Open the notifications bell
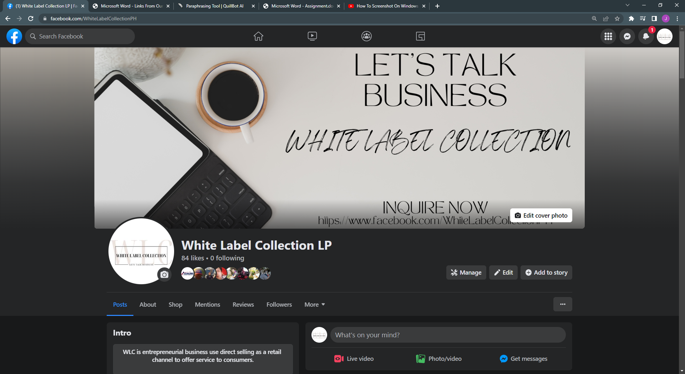 [x=646, y=36]
